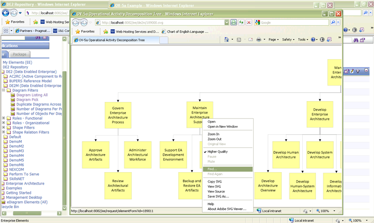Click the empty new tab button
The image size is (374, 223).
coord(164,40)
